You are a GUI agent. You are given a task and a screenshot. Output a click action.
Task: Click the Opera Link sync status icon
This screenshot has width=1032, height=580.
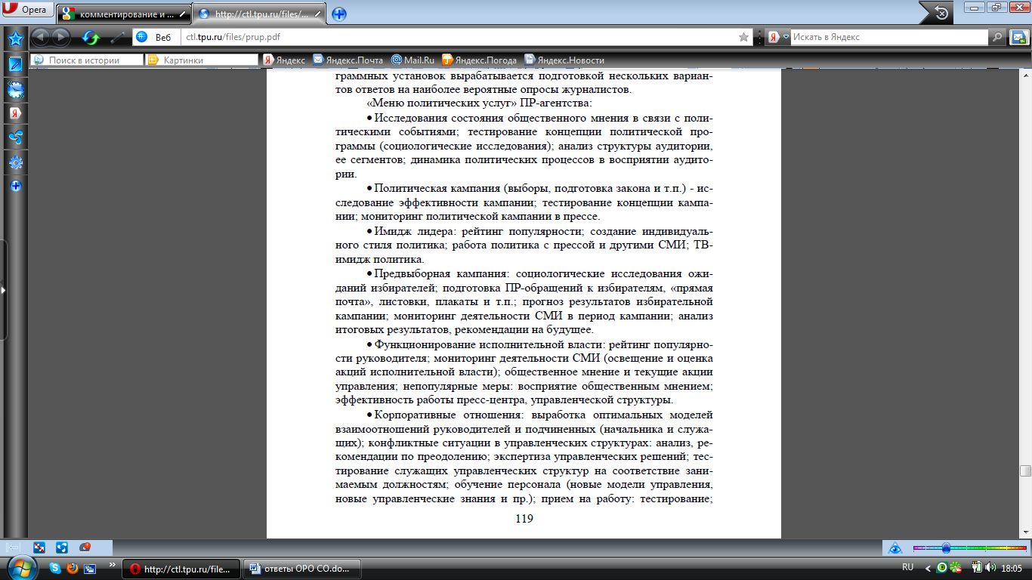point(39,548)
